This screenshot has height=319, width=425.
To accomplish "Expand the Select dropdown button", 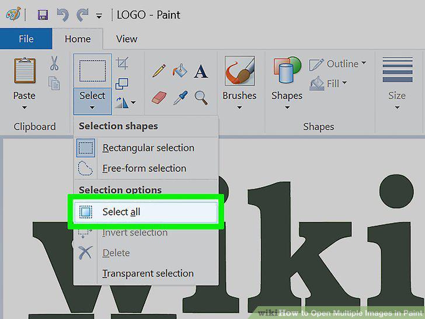I will point(92,101).
